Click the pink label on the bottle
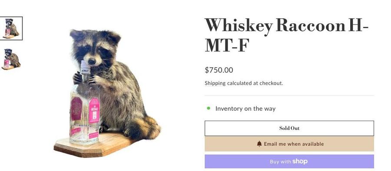This screenshot has height=171, width=391. 94,110
